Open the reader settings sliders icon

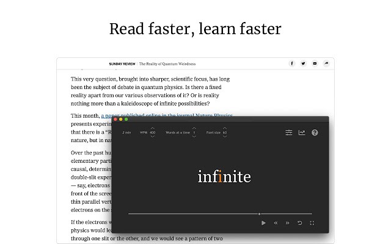pyautogui.click(x=290, y=132)
